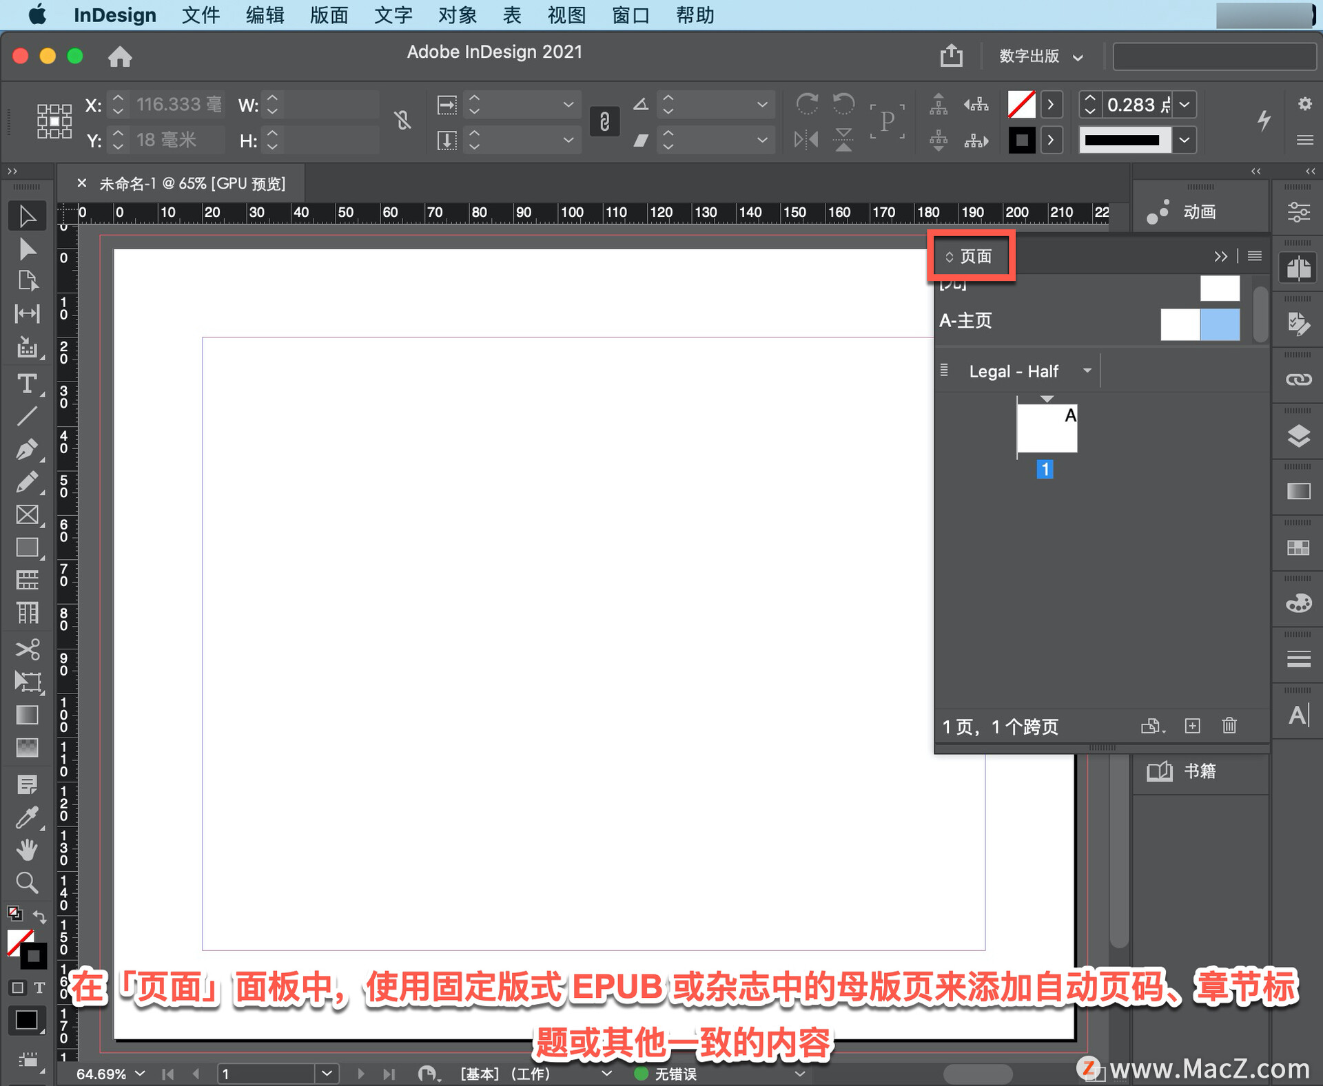This screenshot has height=1086, width=1323.
Task: Select the Eyedropper tool
Action: pyautogui.click(x=27, y=817)
